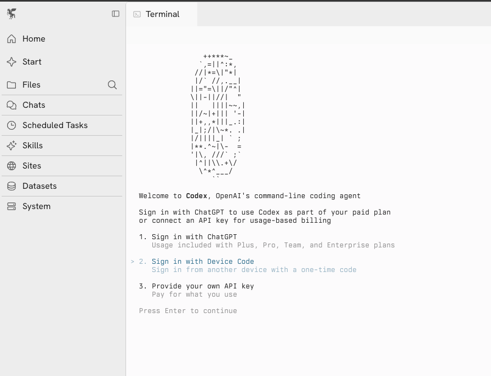Click the Datasets database icon
The width and height of the screenshot is (491, 376).
coord(12,186)
